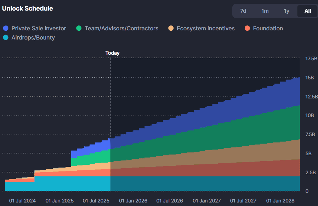Select the All time range
318x206 pixels.
click(308, 11)
